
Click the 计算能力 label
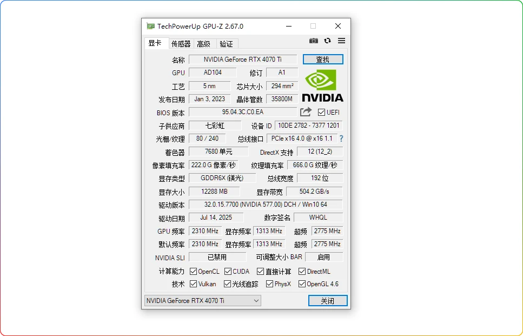[x=172, y=271]
